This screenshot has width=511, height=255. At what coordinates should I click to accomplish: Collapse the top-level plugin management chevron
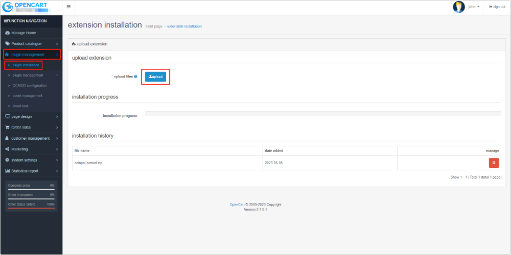point(57,55)
